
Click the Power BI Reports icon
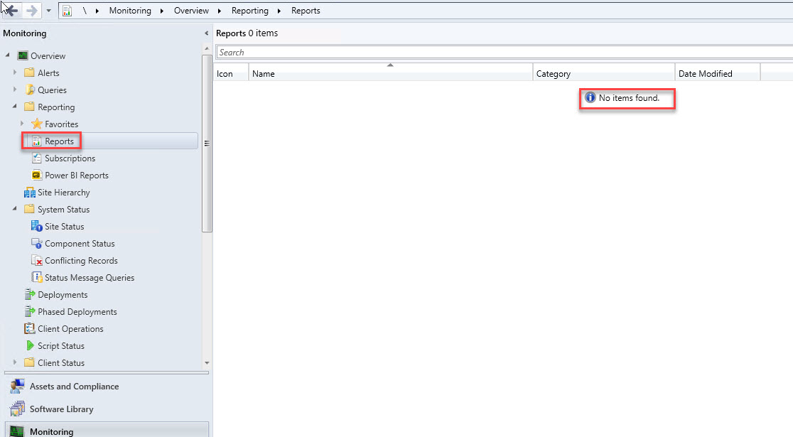coord(37,176)
